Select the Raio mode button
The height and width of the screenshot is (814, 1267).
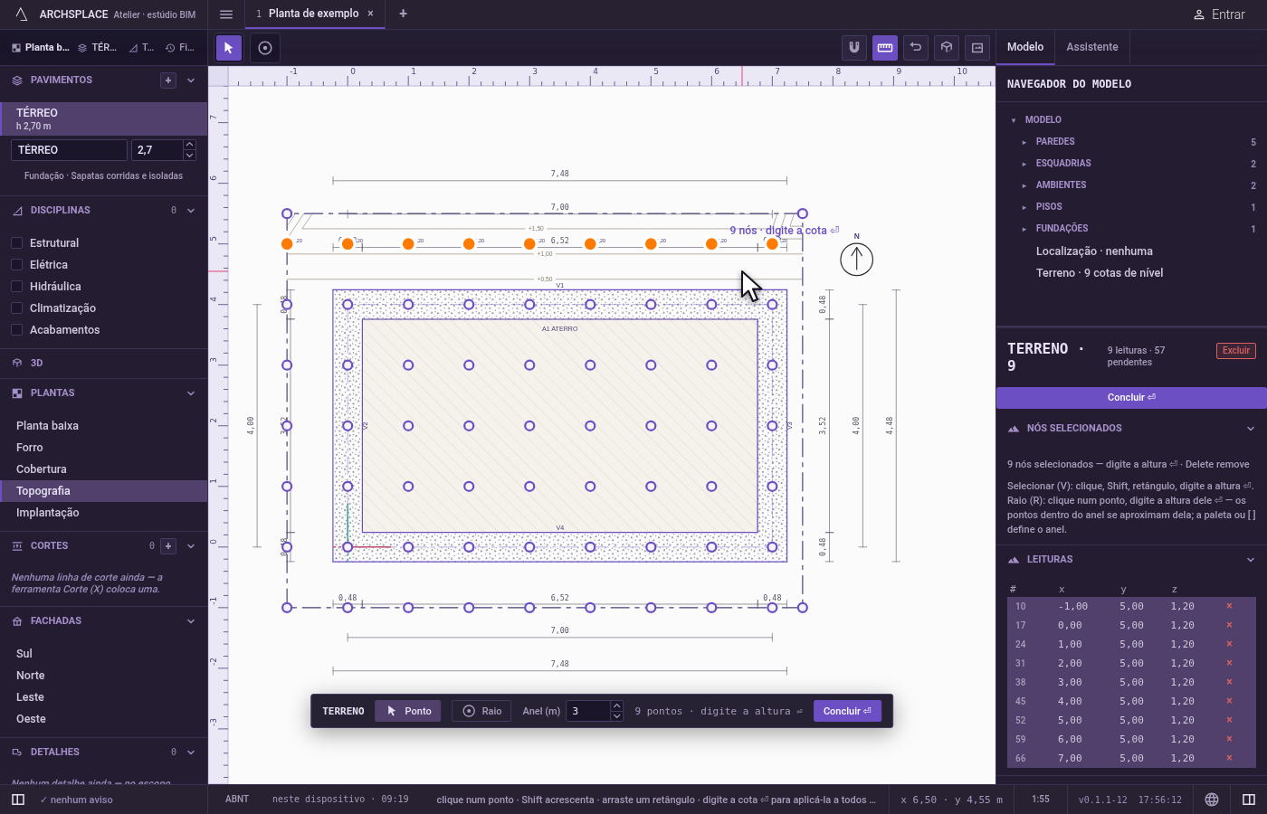coord(481,711)
